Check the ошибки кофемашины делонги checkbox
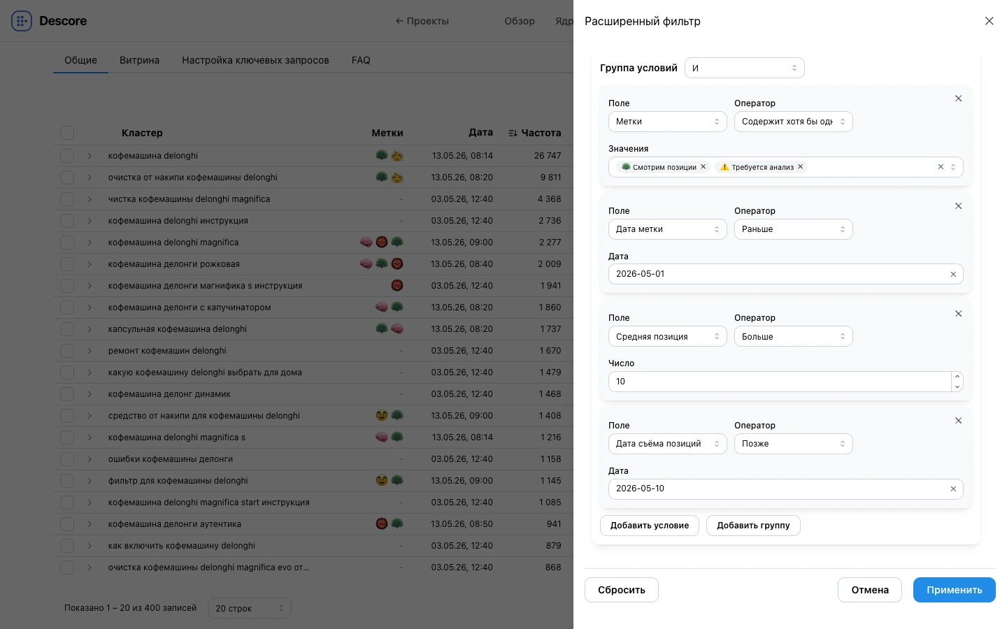 [67, 459]
